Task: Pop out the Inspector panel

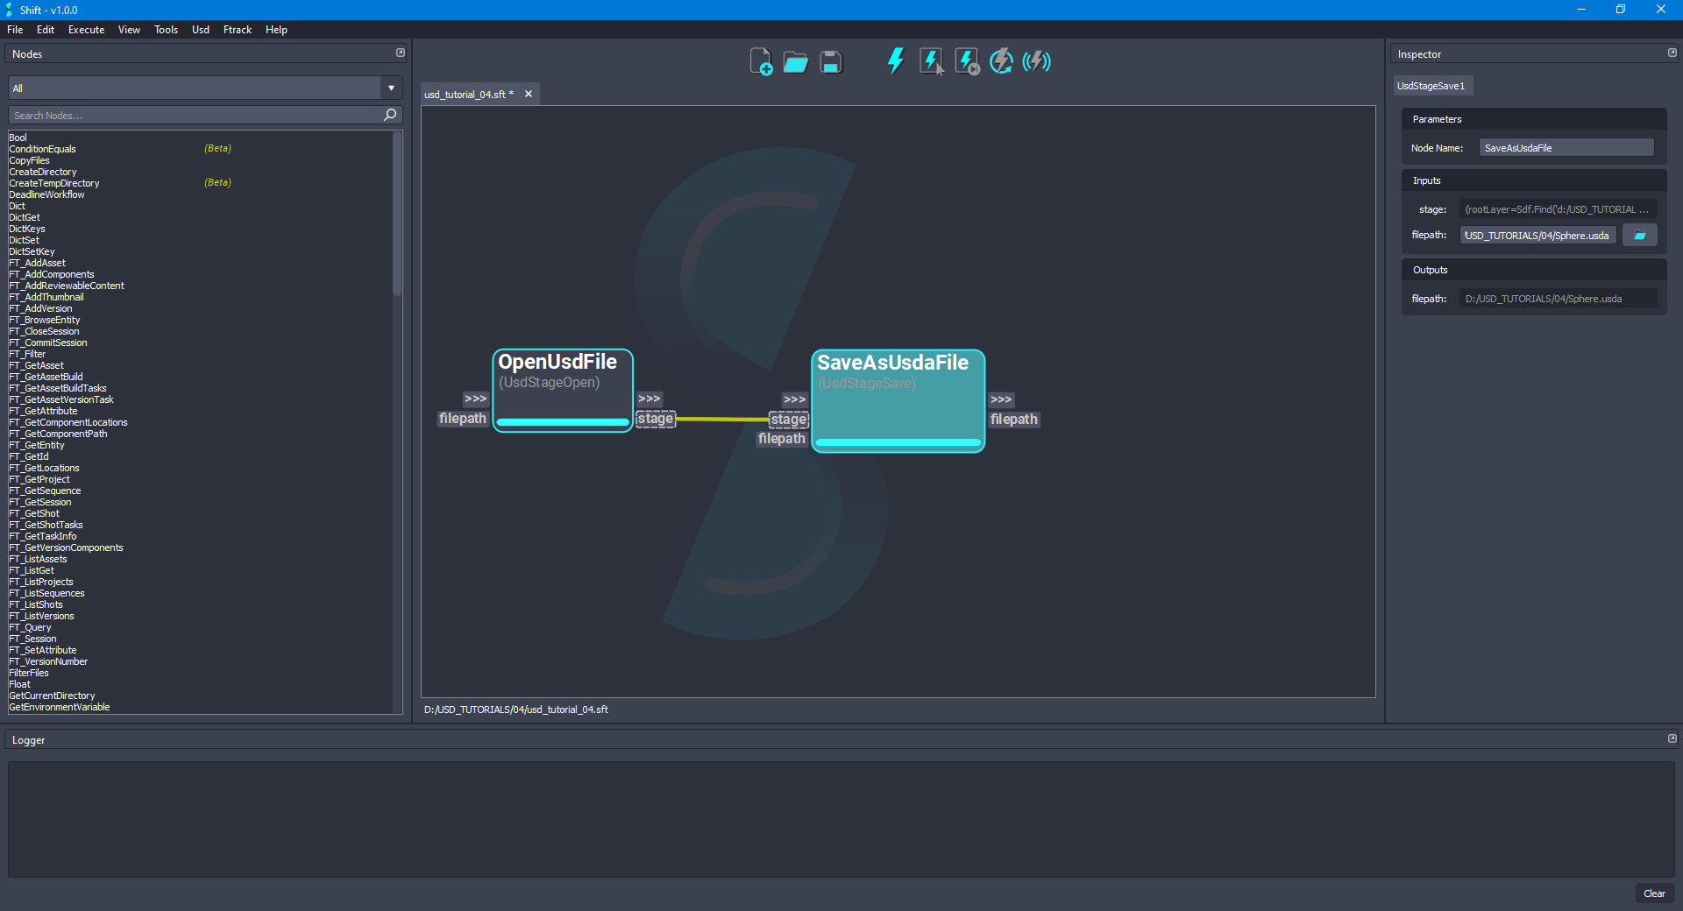Action: [1671, 53]
